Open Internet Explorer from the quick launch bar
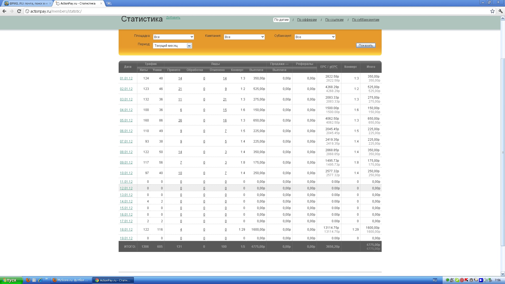 click(40, 280)
